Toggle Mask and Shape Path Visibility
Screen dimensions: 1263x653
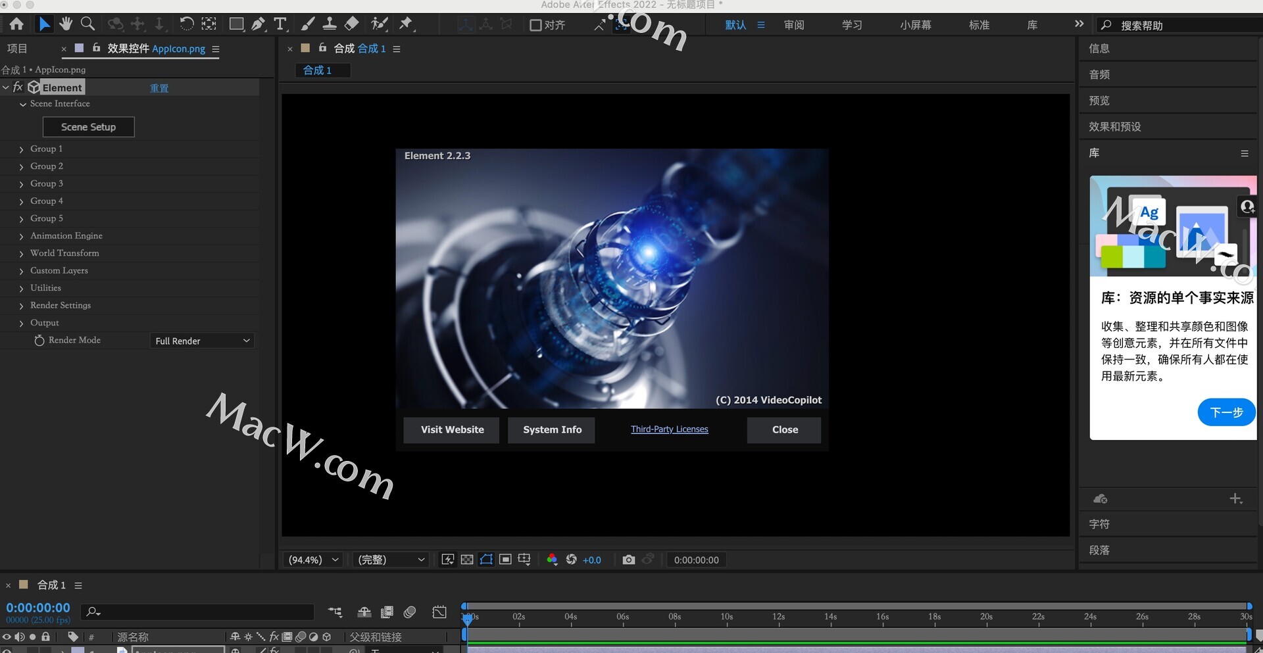(486, 560)
